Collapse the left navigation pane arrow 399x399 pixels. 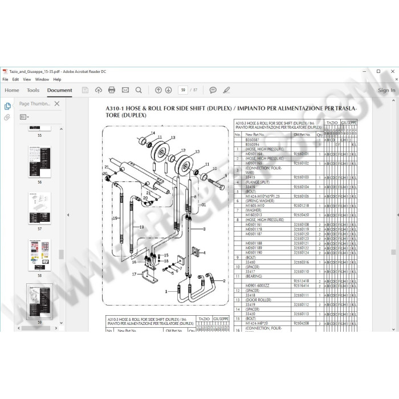[68, 215]
